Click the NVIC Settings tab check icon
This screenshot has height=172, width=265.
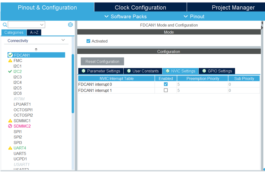(x=167, y=71)
